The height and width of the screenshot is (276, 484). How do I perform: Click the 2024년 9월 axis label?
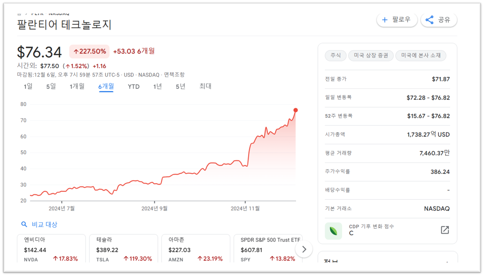154,208
